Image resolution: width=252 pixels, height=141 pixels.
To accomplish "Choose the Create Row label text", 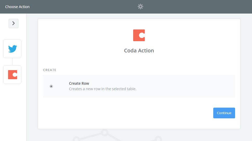I will pos(79,83).
